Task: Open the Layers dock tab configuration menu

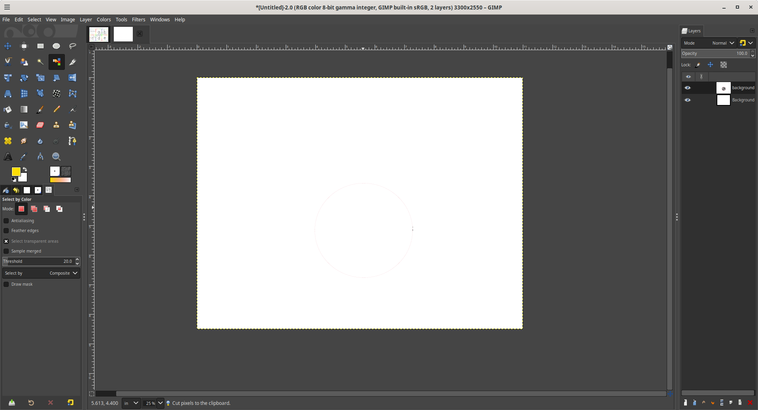Action: (x=752, y=31)
